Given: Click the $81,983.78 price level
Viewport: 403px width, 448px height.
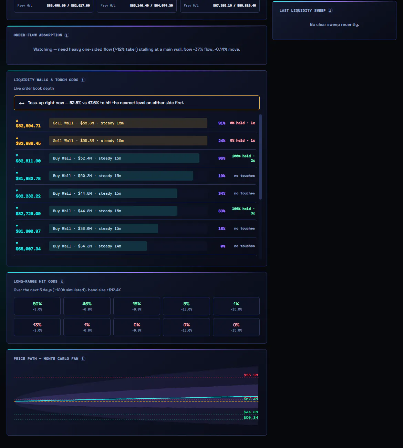Looking at the screenshot, I should click(28, 179).
